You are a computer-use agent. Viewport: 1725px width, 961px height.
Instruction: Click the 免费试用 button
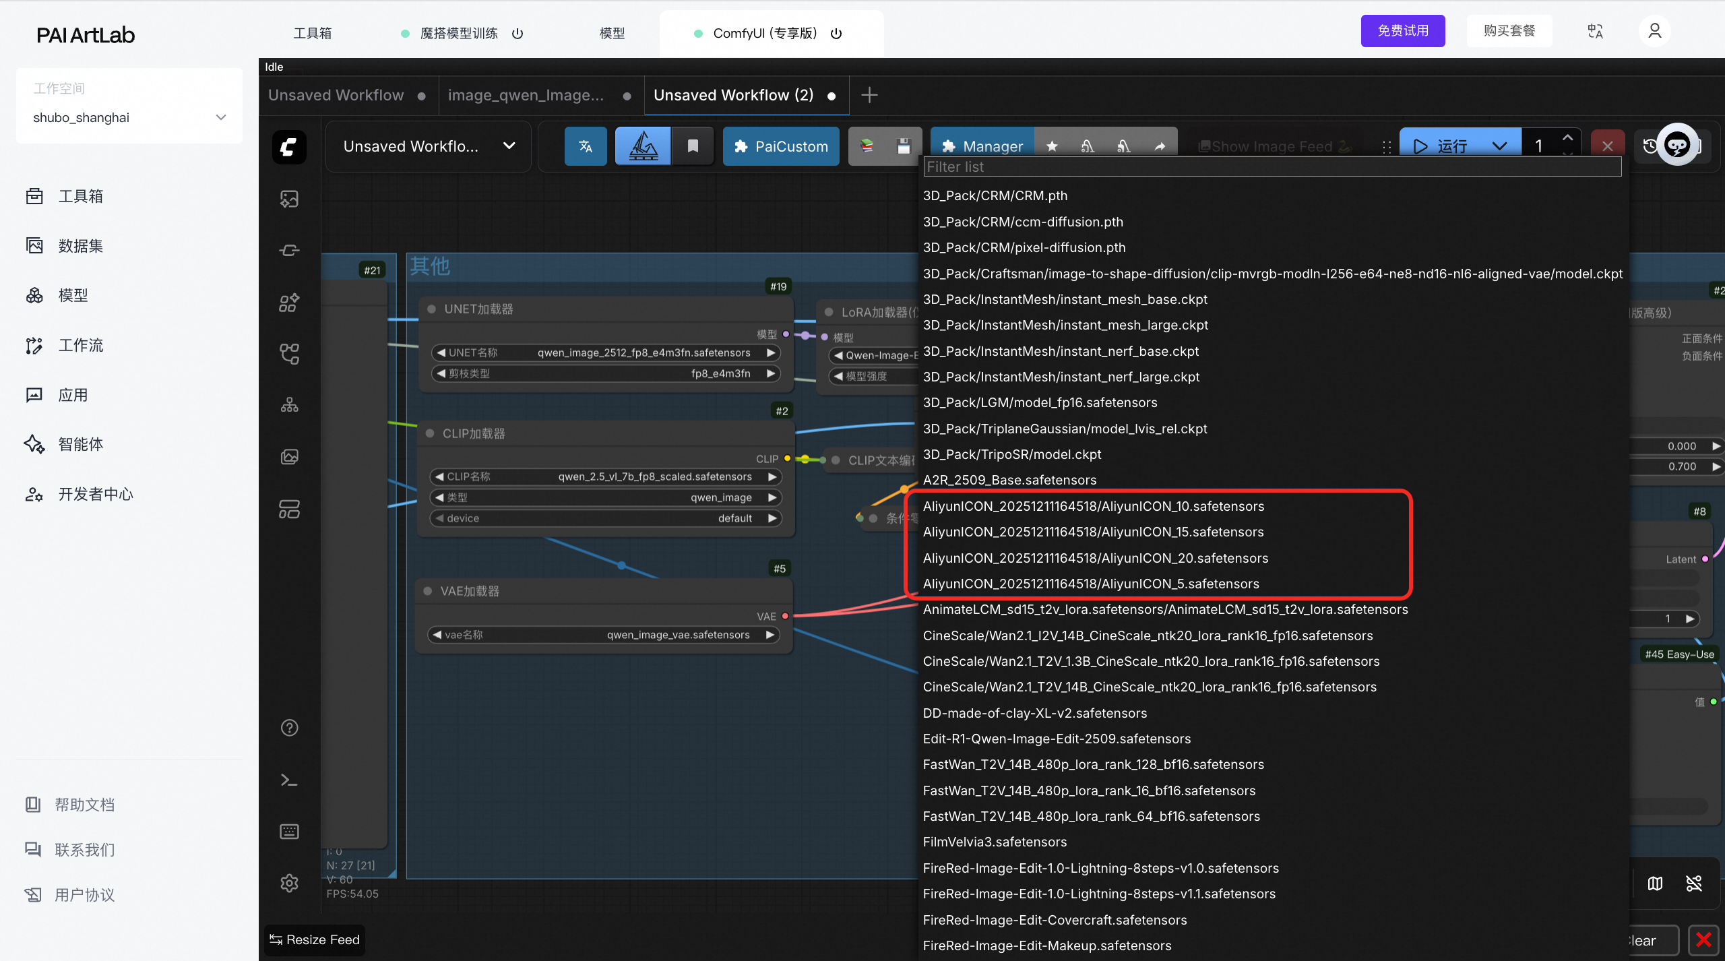pyautogui.click(x=1402, y=31)
